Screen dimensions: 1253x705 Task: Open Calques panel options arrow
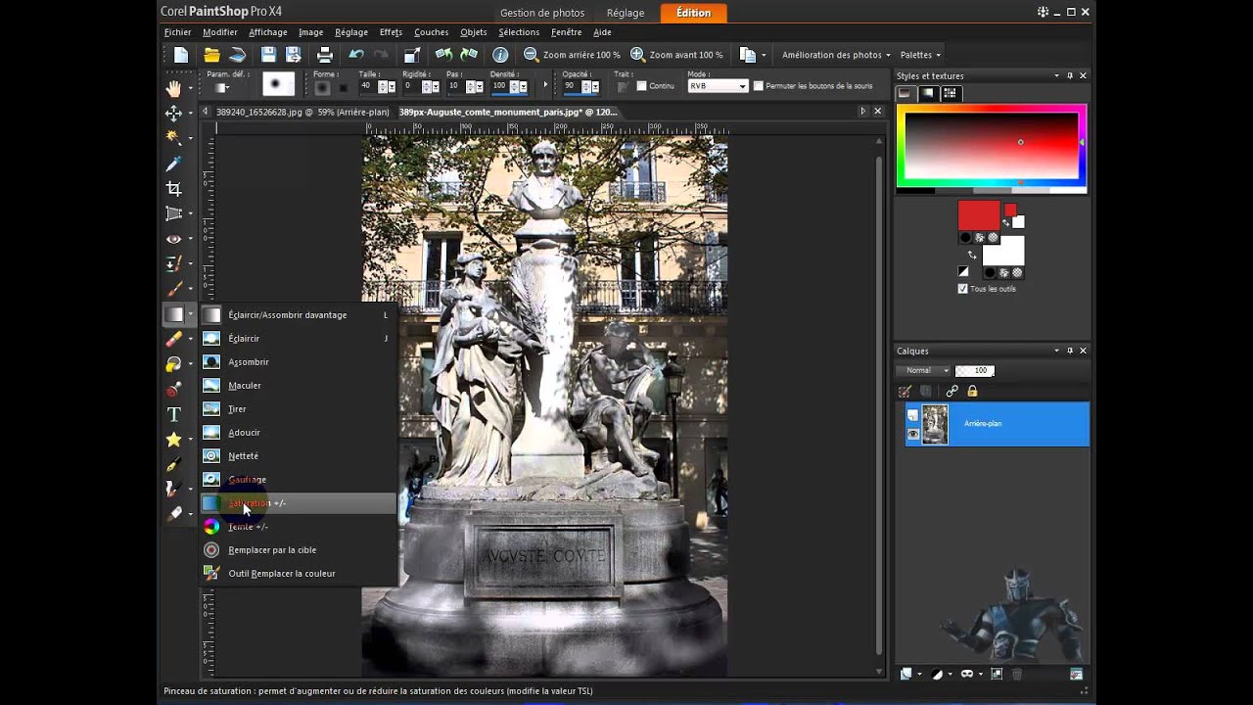point(1056,351)
